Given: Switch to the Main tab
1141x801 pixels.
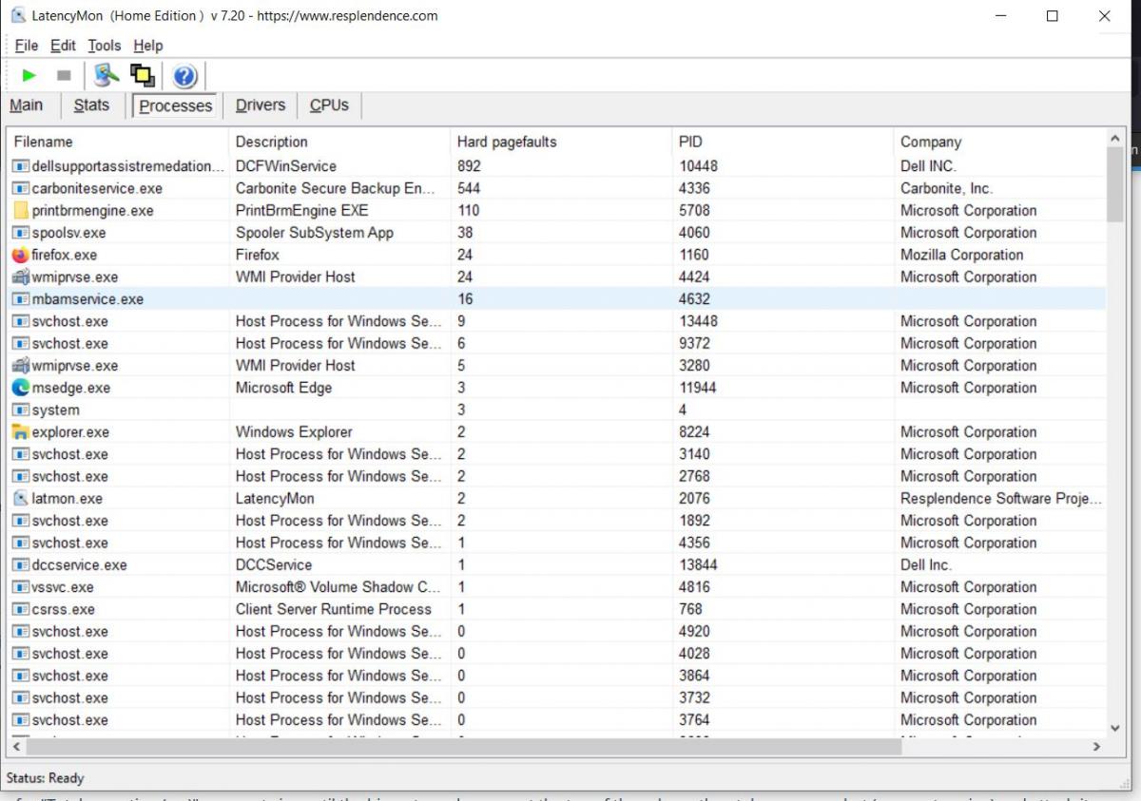Looking at the screenshot, I should click(27, 105).
